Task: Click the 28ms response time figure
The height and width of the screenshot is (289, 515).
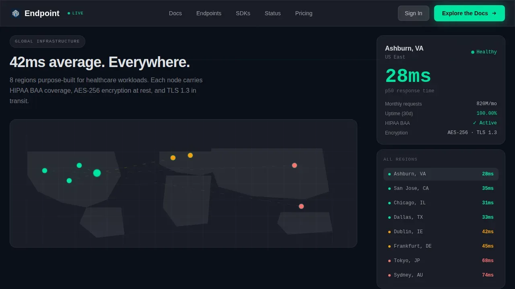Action: coord(408,76)
